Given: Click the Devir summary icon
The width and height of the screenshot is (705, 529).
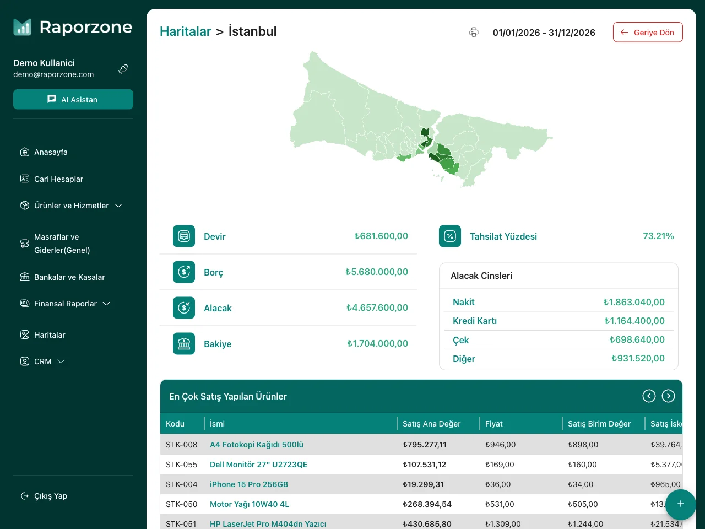Looking at the screenshot, I should [184, 236].
